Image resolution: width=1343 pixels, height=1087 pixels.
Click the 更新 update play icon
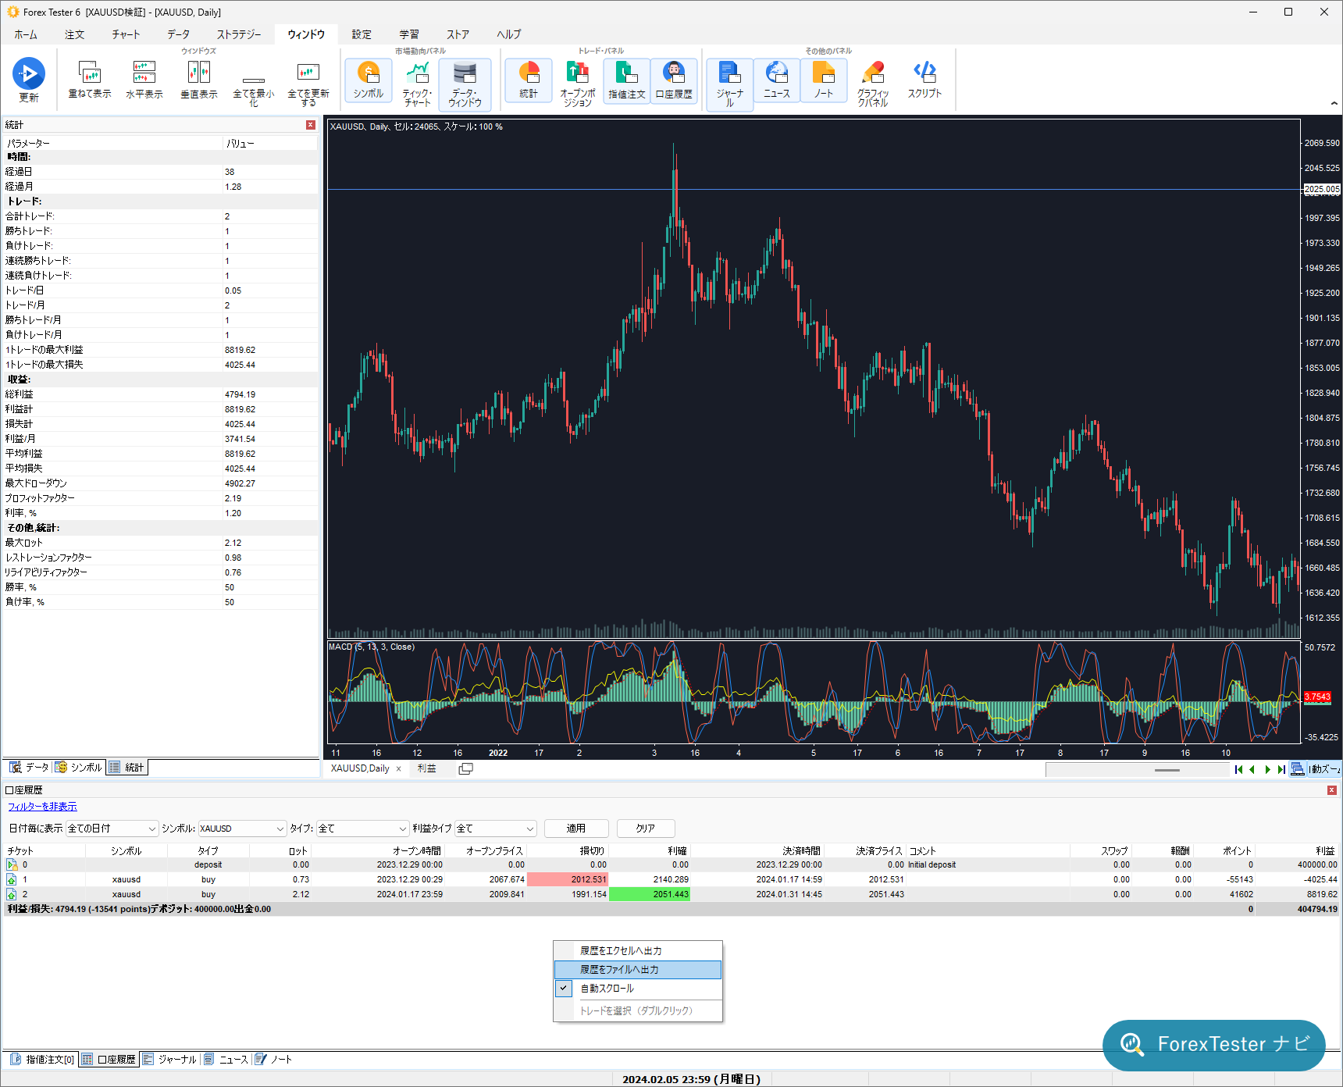click(x=29, y=74)
